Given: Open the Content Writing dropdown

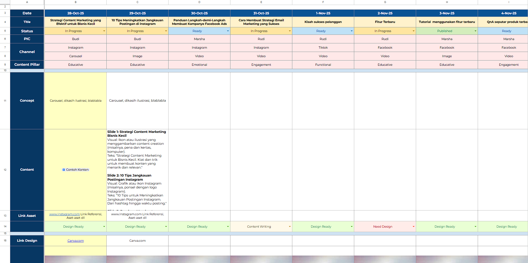Looking at the screenshot, I should pos(290,227).
